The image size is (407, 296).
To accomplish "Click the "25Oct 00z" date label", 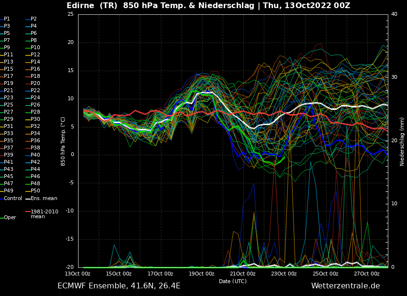I will [x=326, y=274].
